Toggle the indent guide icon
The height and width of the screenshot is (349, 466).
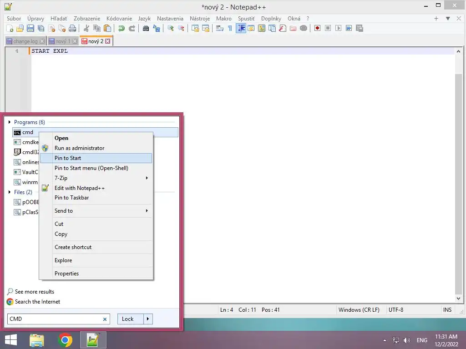[x=241, y=28]
